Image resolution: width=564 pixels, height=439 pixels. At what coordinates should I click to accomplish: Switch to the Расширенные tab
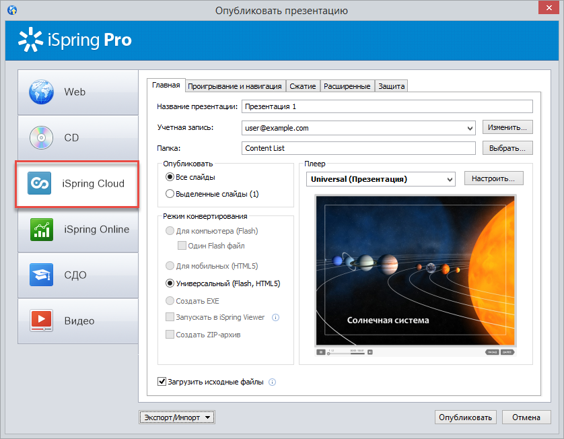pyautogui.click(x=347, y=86)
